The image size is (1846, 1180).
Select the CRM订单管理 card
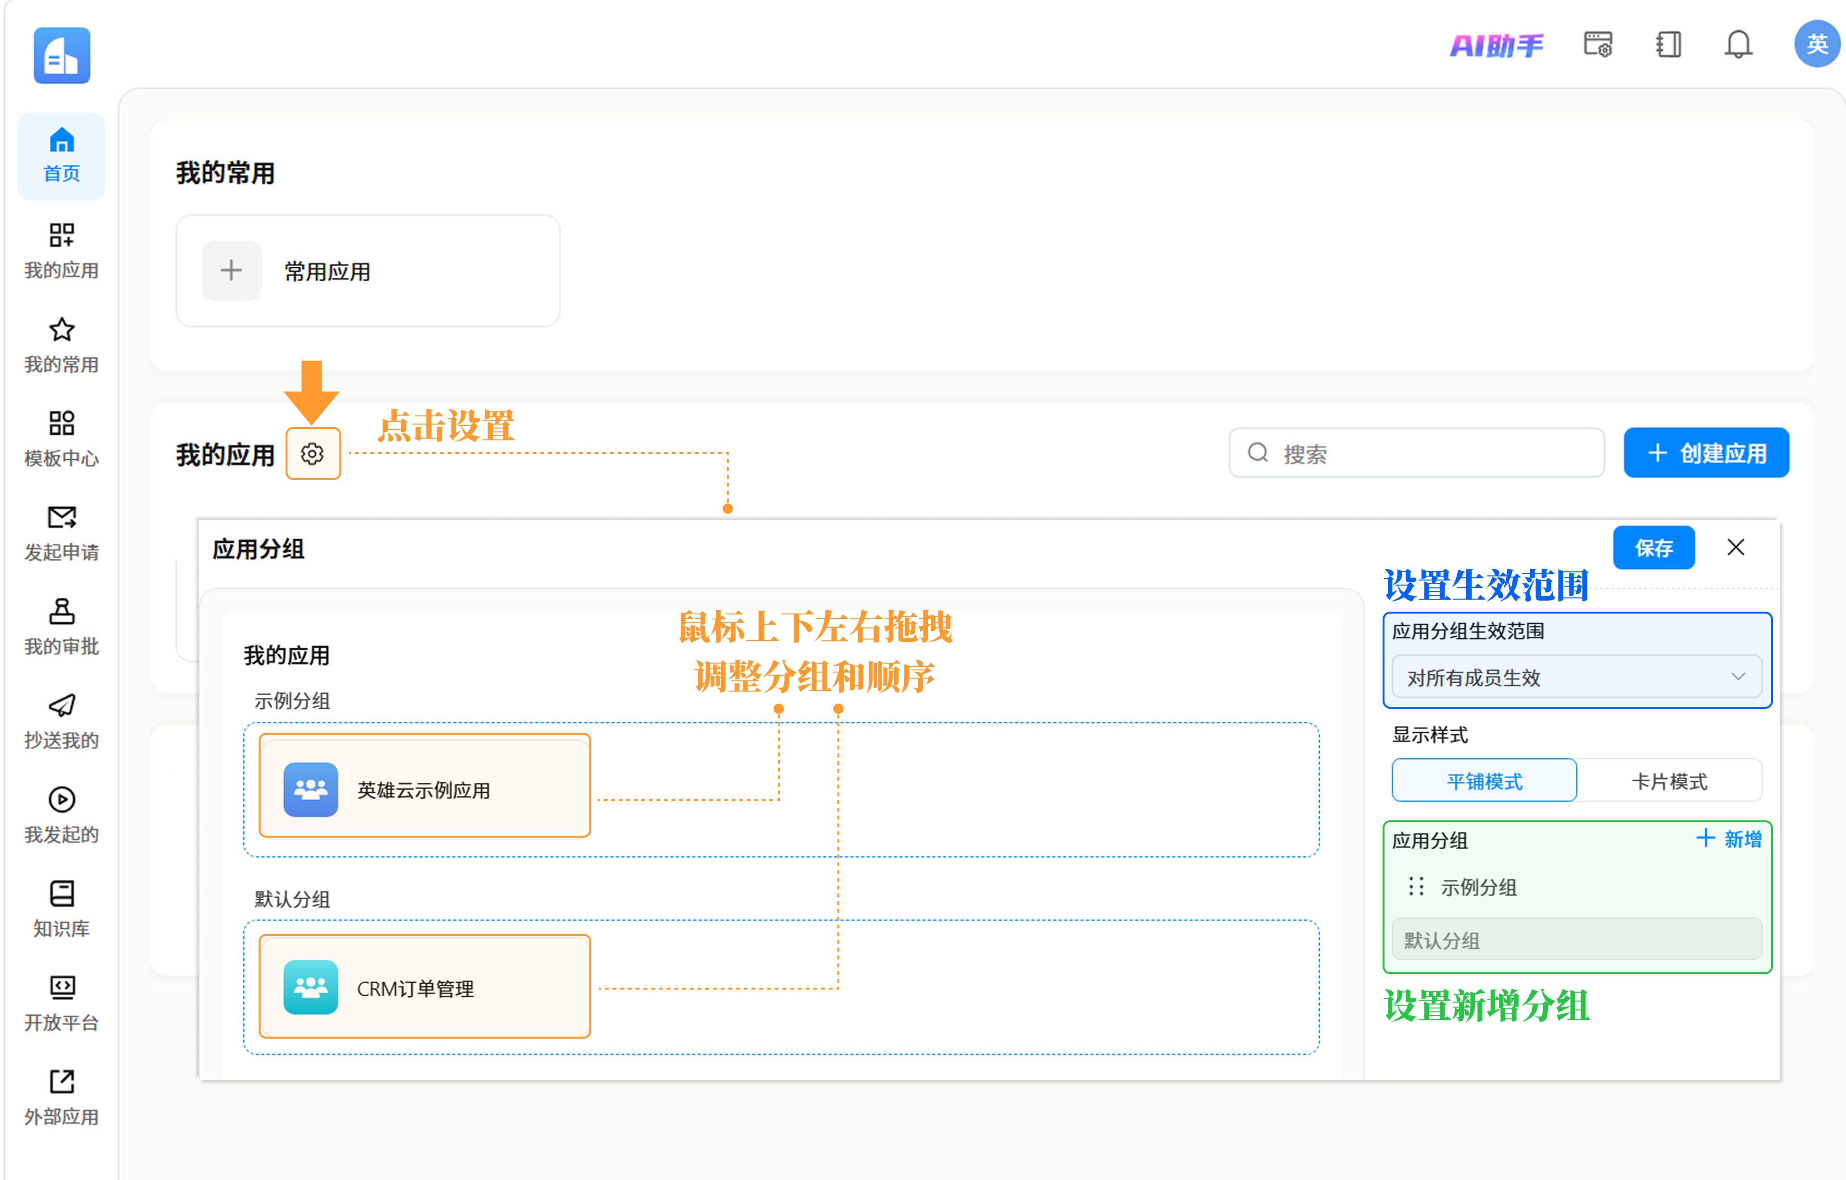click(x=424, y=986)
